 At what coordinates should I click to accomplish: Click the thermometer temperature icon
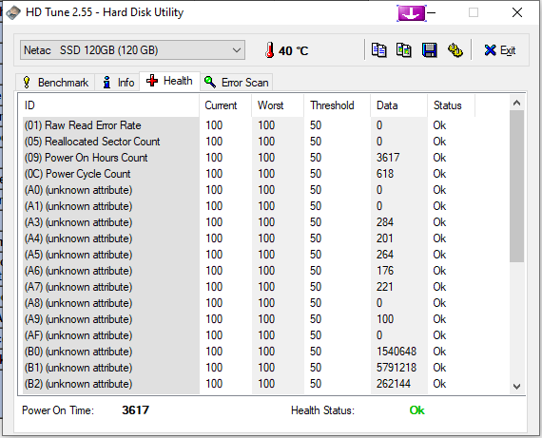coord(270,50)
